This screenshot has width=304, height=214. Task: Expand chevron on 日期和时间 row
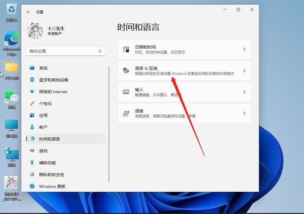point(244,50)
